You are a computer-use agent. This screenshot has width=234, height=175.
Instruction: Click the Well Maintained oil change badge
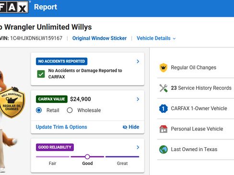click(12, 102)
